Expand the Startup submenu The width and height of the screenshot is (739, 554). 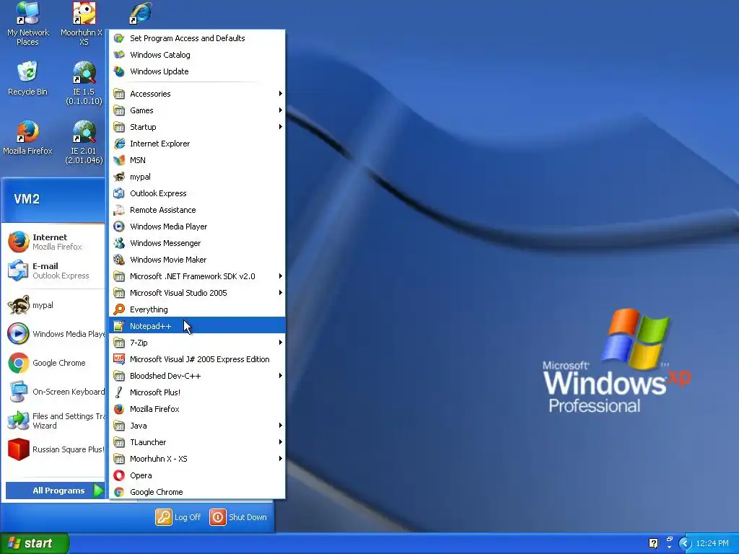pos(197,127)
